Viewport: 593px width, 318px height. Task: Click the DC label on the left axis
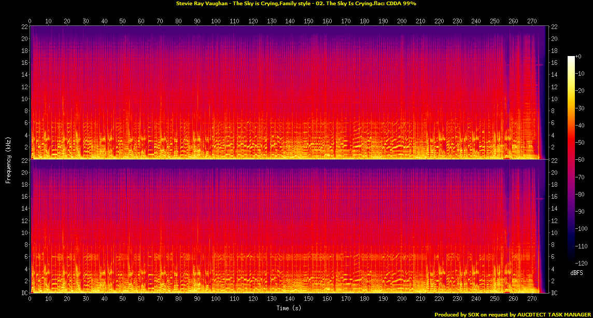coord(25,293)
